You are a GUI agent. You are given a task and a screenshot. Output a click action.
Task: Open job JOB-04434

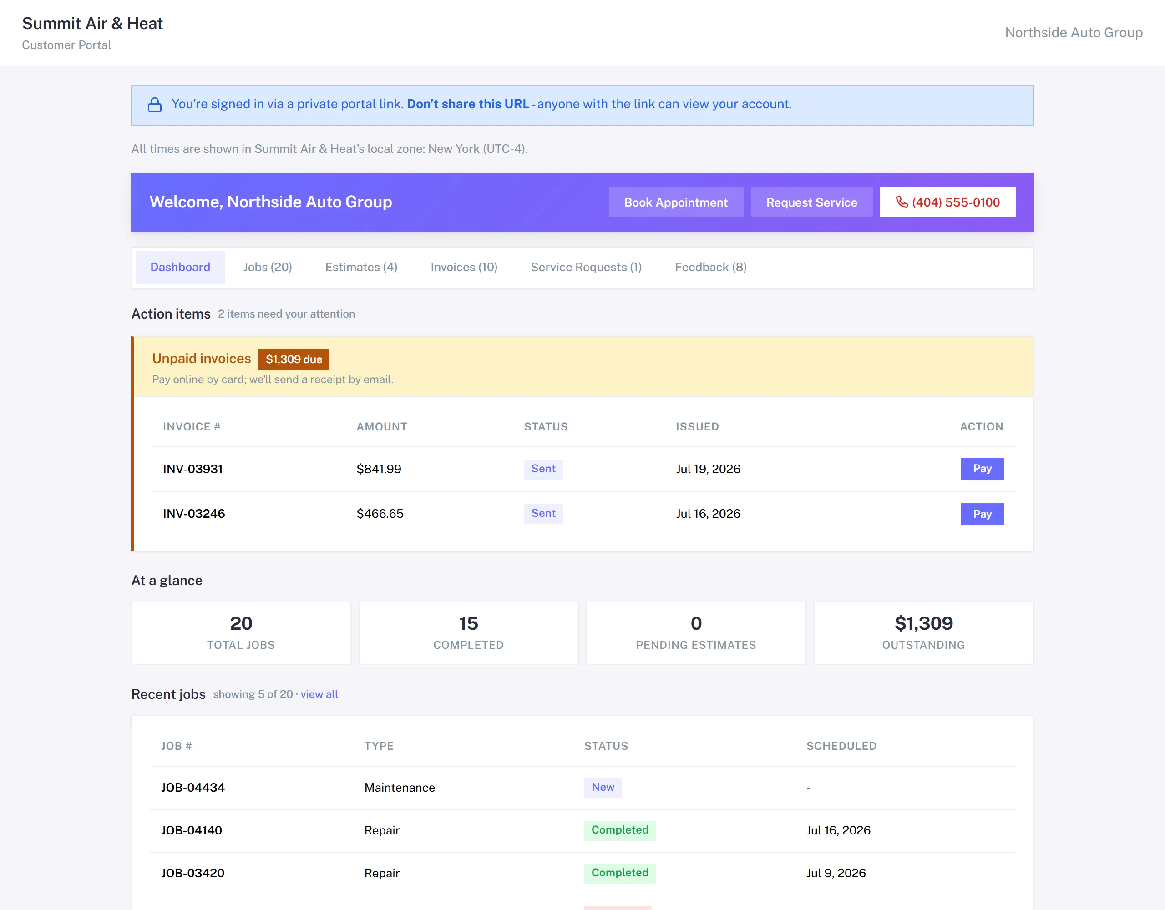[192, 787]
